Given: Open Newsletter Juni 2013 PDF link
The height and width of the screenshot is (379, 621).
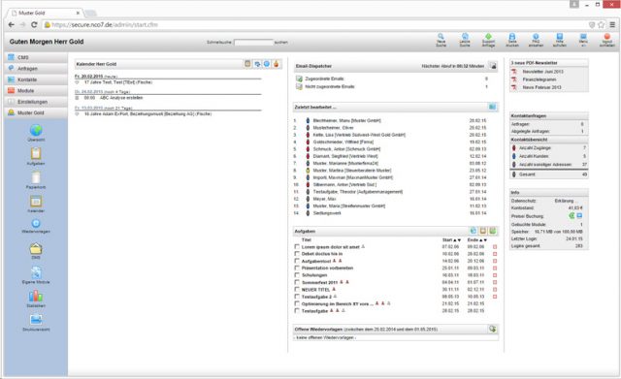Looking at the screenshot, I should point(542,72).
